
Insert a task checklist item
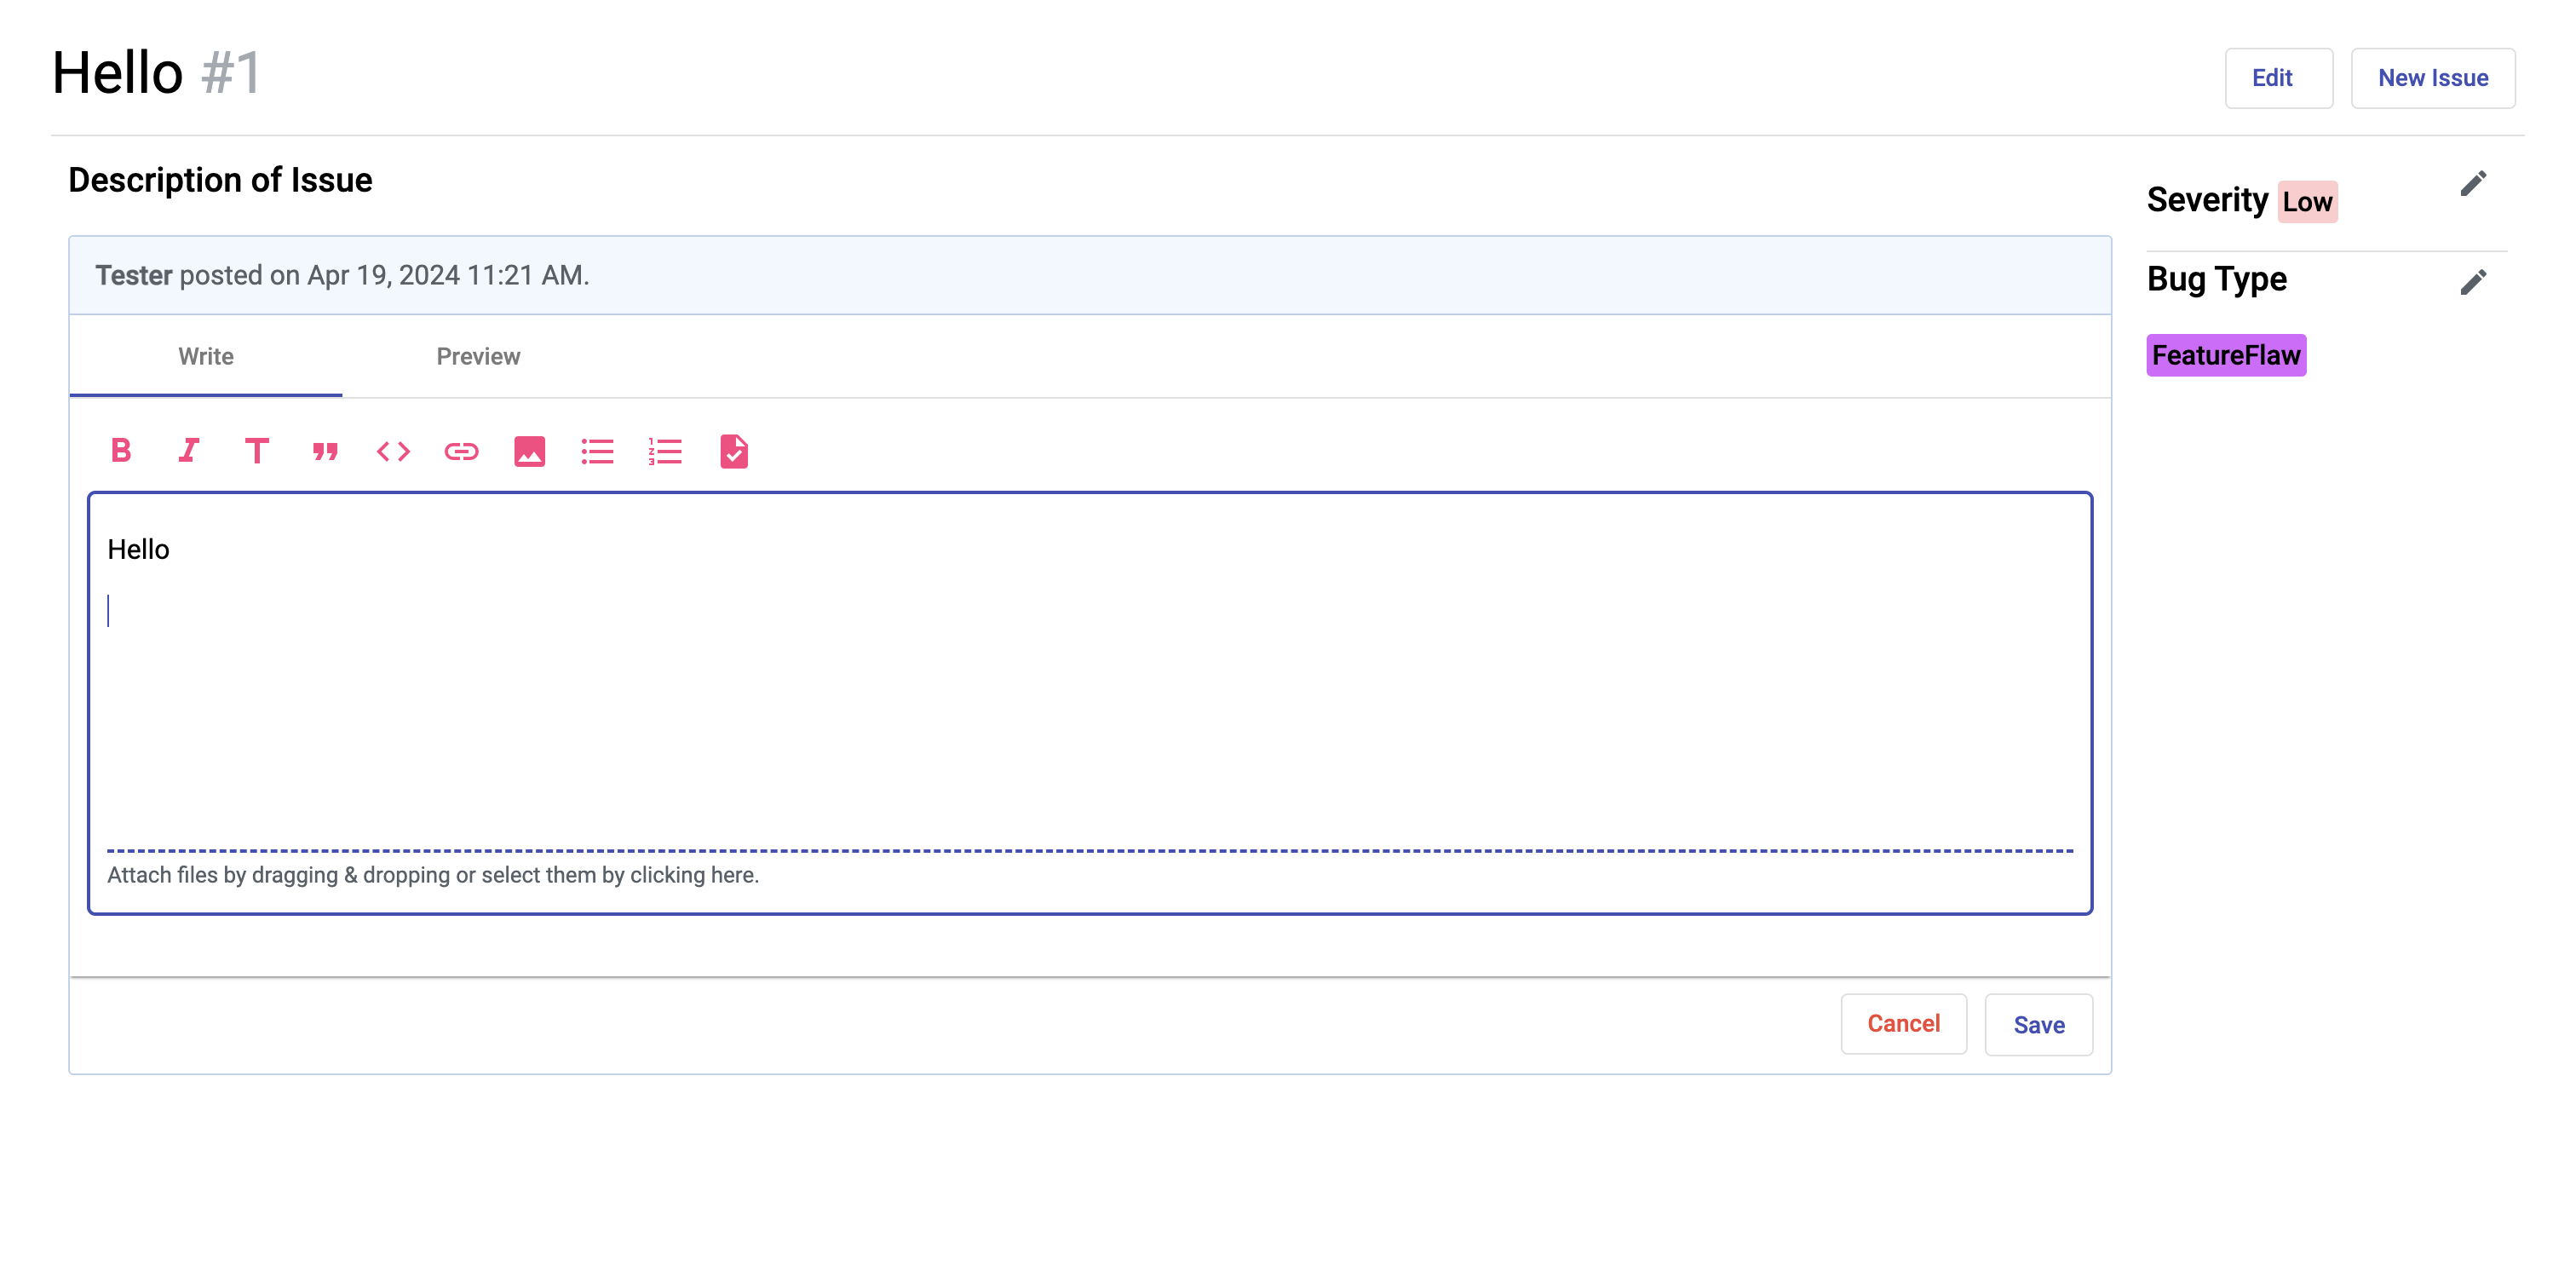[733, 451]
